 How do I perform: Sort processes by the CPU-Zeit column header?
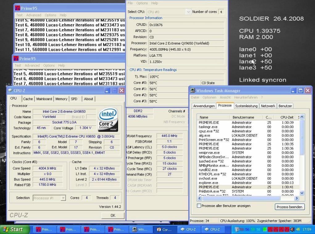(286, 117)
